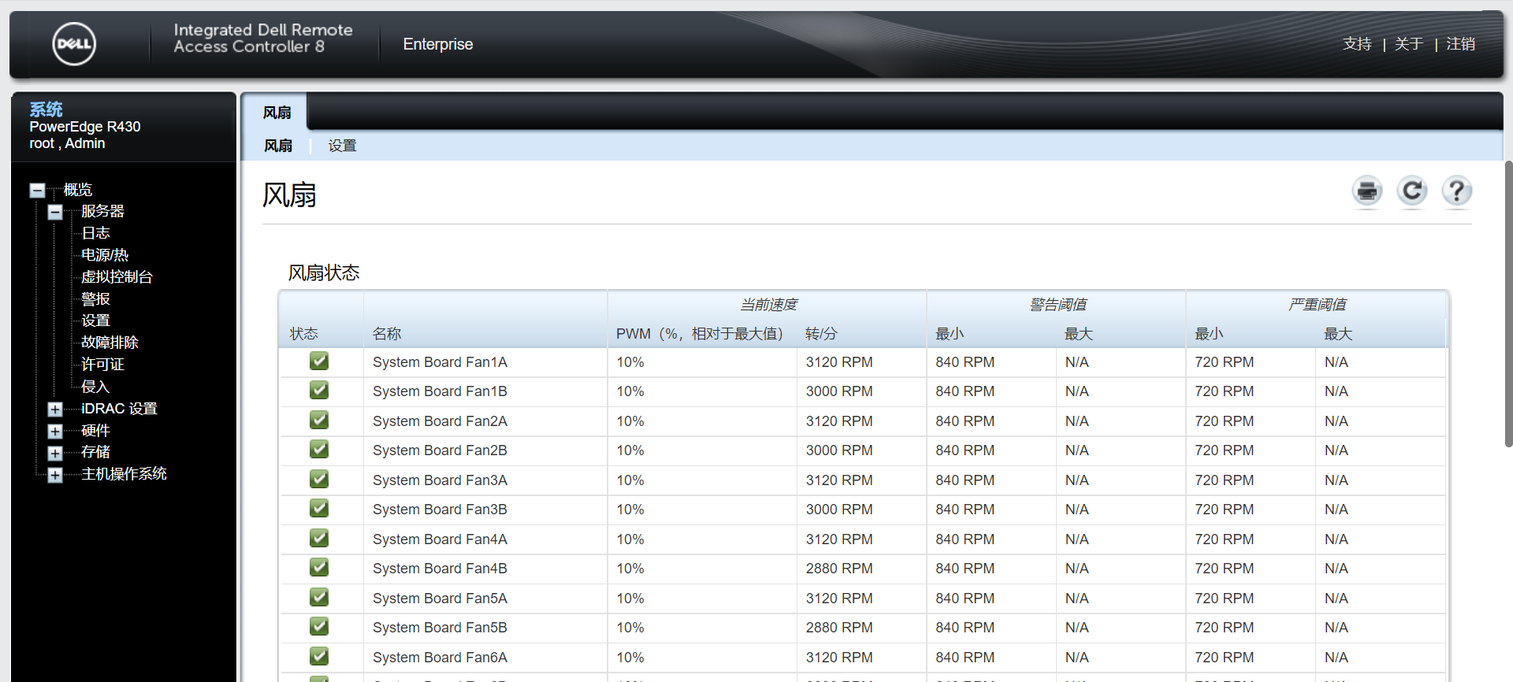Open 服务器 in the tree
Image resolution: width=1513 pixels, height=682 pixels.
102,211
